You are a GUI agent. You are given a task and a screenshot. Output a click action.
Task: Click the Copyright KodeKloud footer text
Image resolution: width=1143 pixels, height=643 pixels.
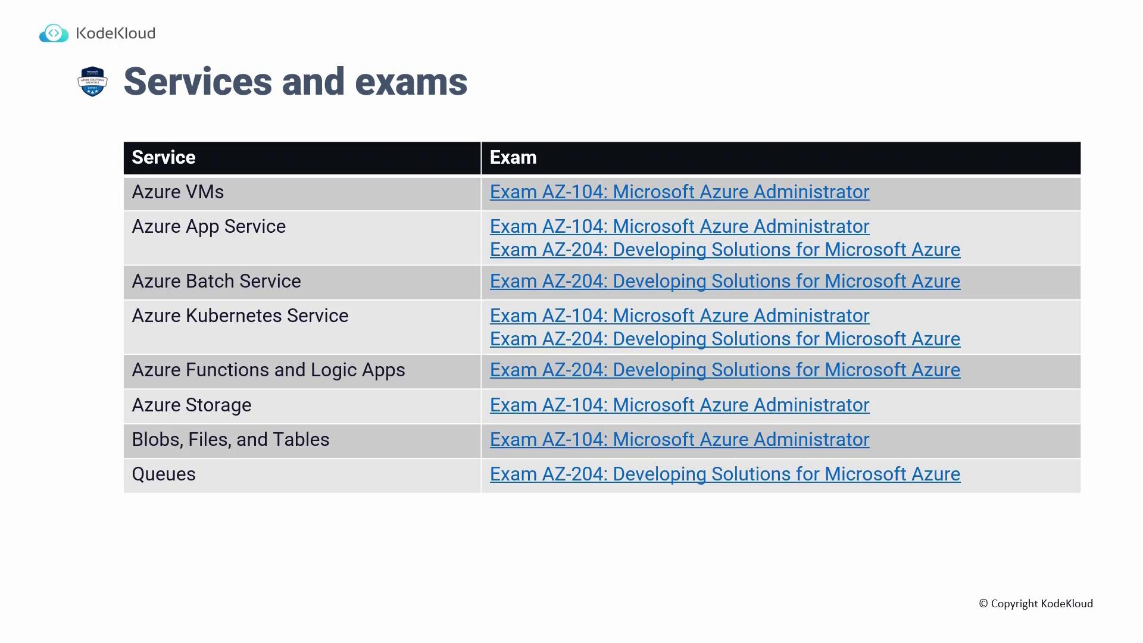coord(1036,604)
